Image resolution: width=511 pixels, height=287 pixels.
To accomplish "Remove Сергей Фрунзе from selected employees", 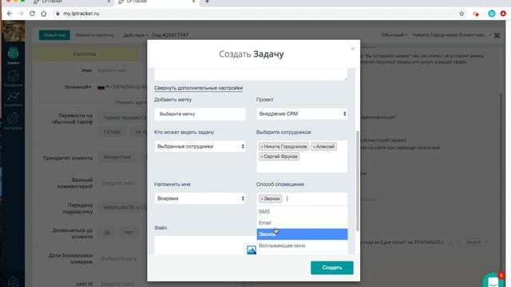I will (262, 156).
